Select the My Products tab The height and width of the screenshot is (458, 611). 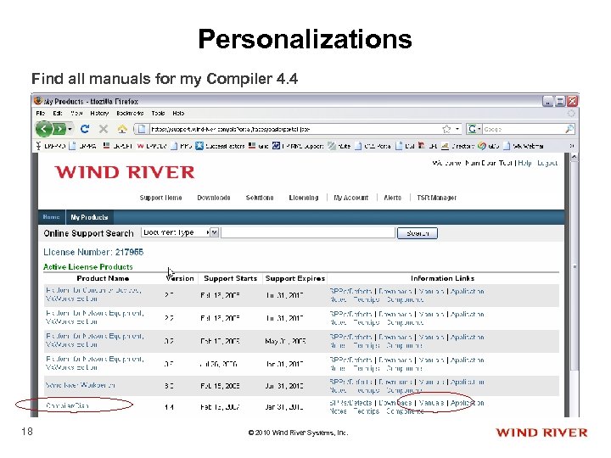(89, 217)
